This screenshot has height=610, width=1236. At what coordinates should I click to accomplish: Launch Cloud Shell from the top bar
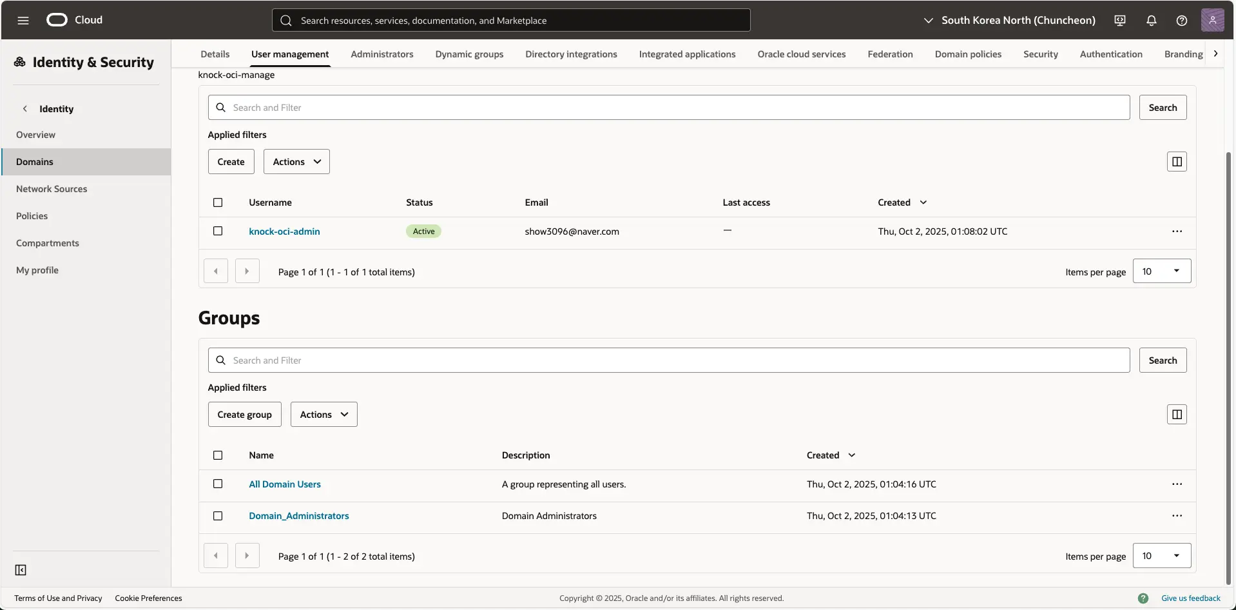[1119, 20]
